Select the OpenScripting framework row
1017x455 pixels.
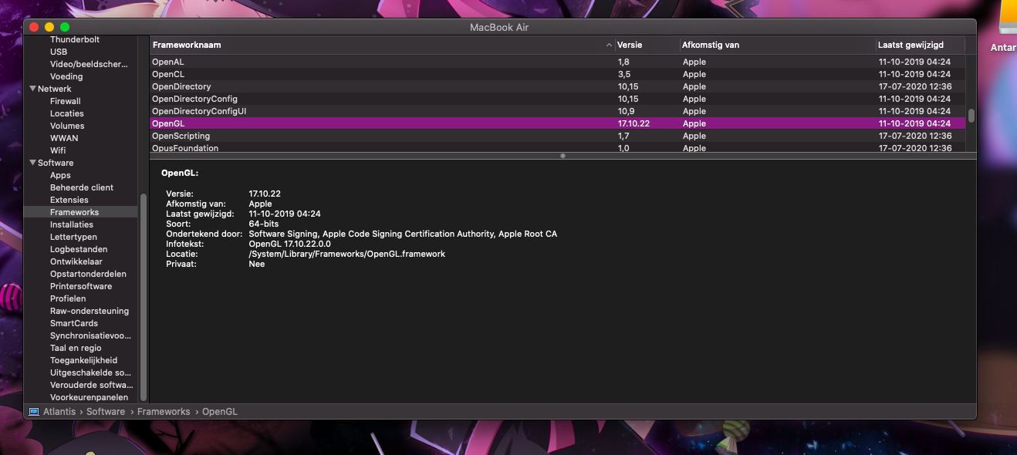(557, 136)
